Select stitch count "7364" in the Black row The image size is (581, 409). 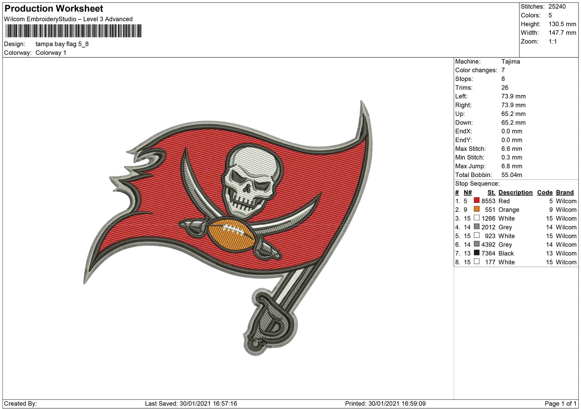(489, 253)
